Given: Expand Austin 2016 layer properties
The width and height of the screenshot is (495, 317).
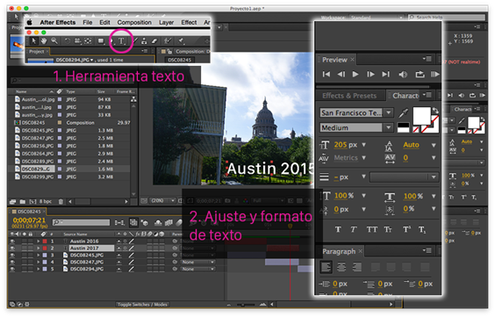Looking at the screenshot, I should pyautogui.click(x=39, y=241).
